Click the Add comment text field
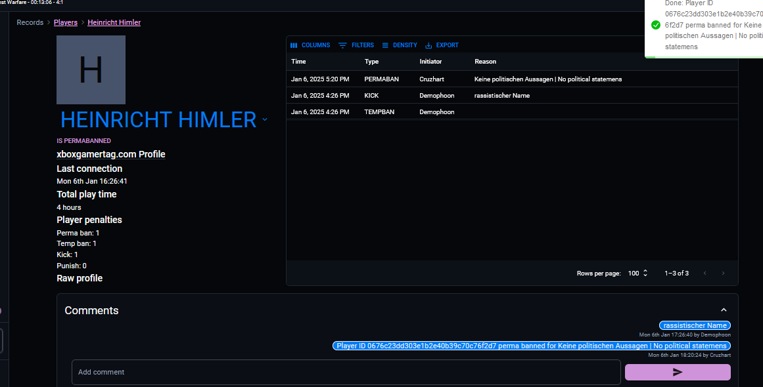763x387 pixels. tap(346, 372)
